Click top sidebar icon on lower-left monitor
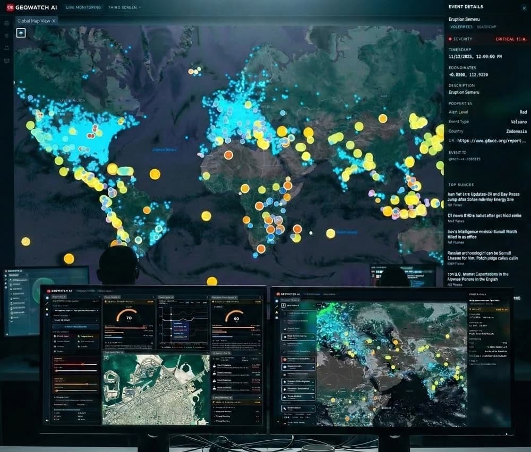The width and height of the screenshot is (531, 452). point(47,298)
